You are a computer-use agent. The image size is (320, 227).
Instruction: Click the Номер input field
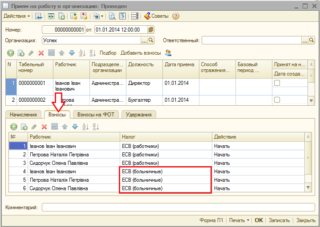(x=64, y=30)
